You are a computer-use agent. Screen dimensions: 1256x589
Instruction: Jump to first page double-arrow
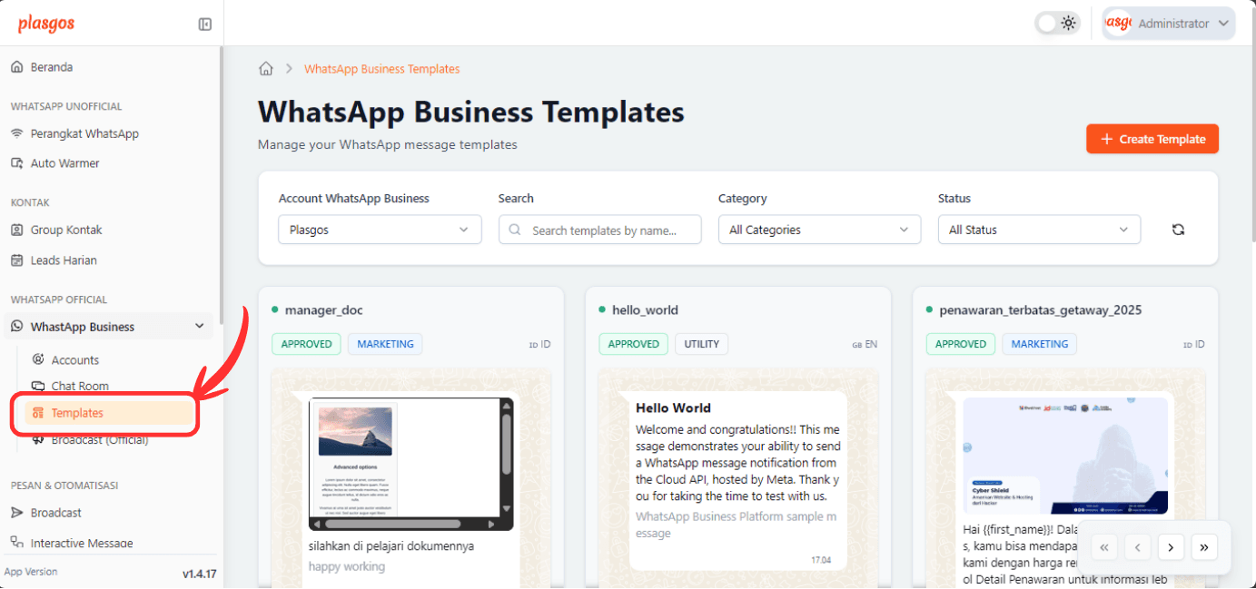1104,547
